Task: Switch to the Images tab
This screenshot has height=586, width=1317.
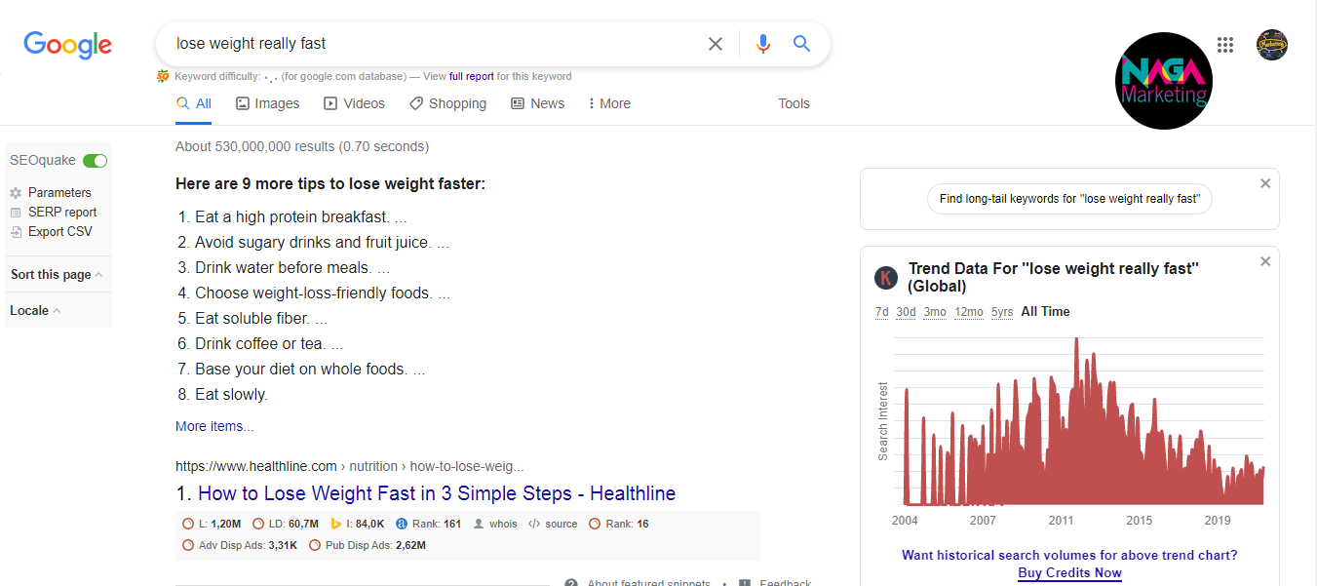Action: 268,103
